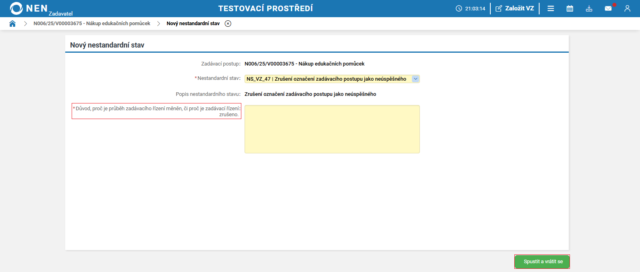Click the clock icon by the time
The width and height of the screenshot is (640, 272).
click(459, 8)
